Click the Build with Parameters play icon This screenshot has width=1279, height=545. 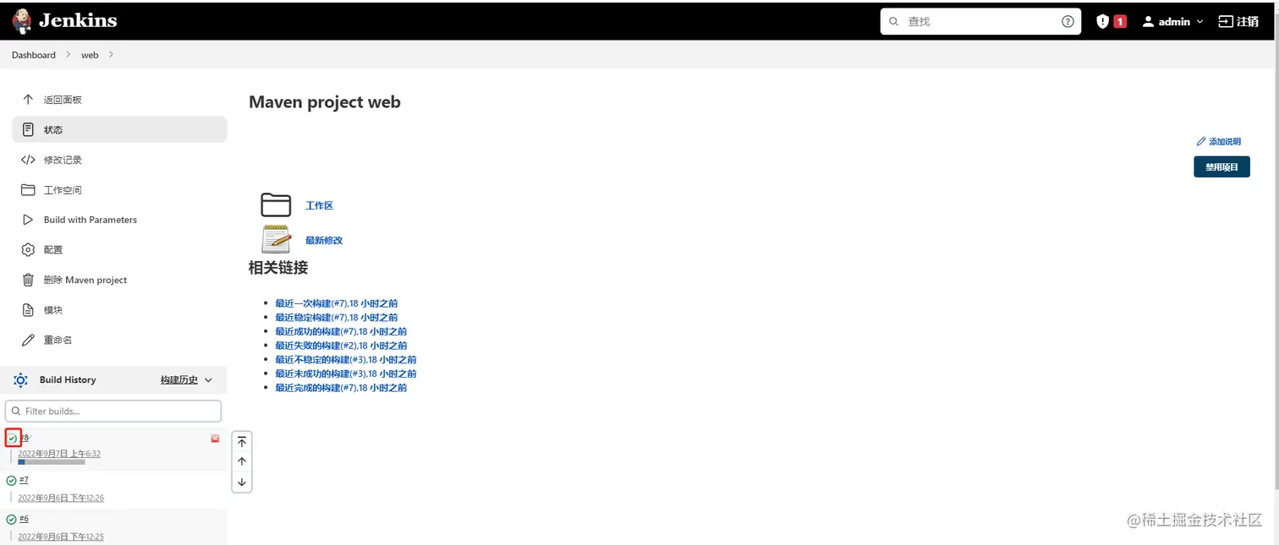click(x=28, y=220)
